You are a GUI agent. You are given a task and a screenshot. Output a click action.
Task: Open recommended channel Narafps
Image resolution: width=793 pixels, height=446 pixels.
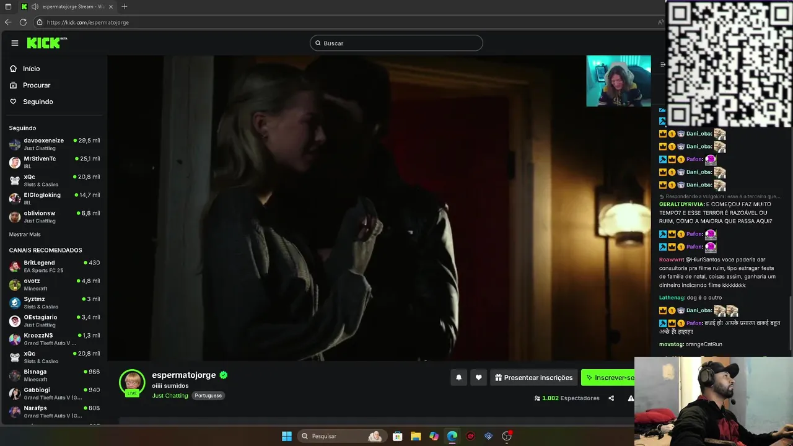coord(55,412)
